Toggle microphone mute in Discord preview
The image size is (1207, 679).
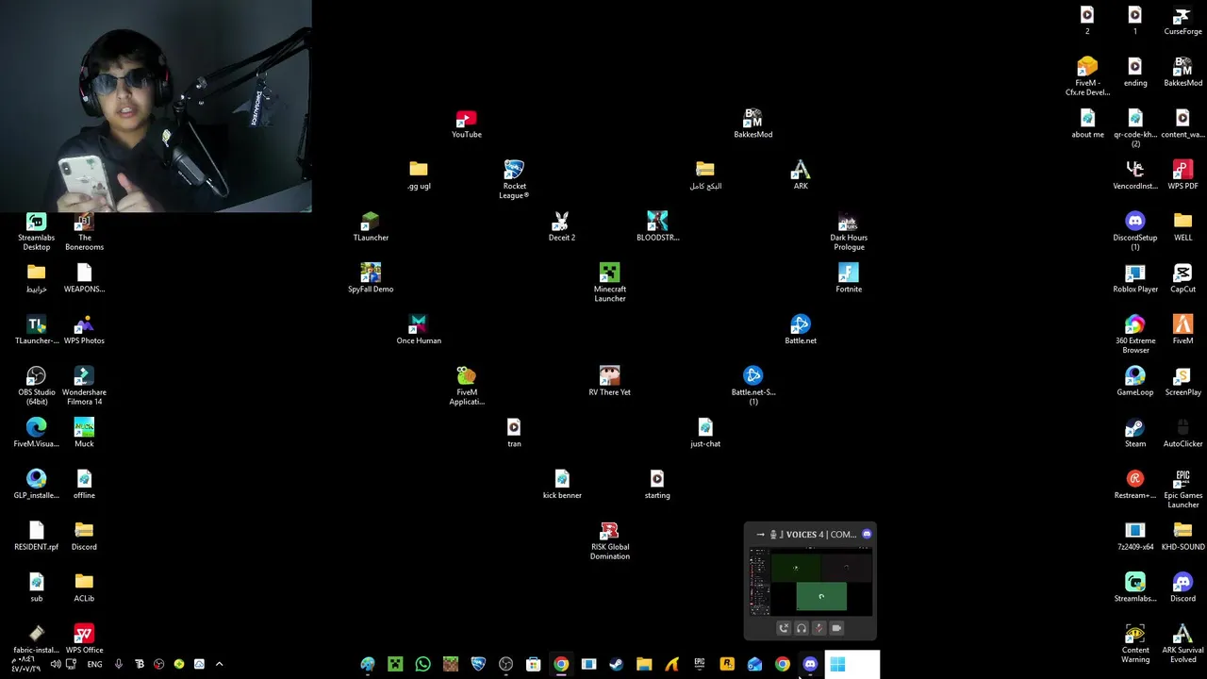818,628
